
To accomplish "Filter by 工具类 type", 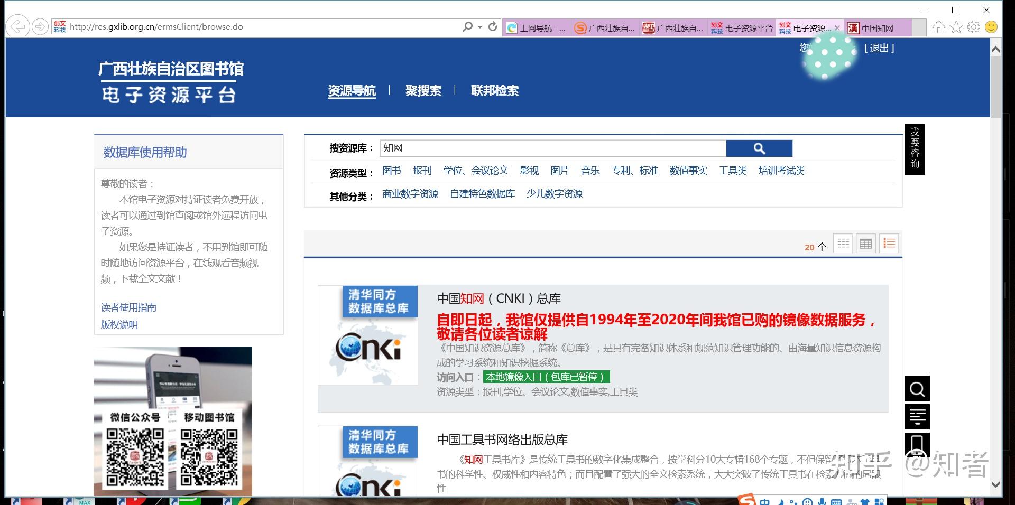I will click(x=733, y=171).
